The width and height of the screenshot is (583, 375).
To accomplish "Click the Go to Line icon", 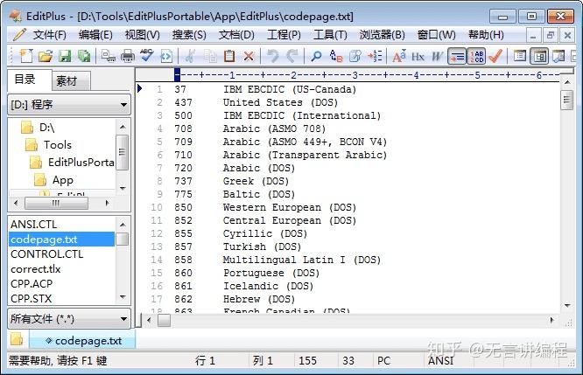I will (375, 56).
